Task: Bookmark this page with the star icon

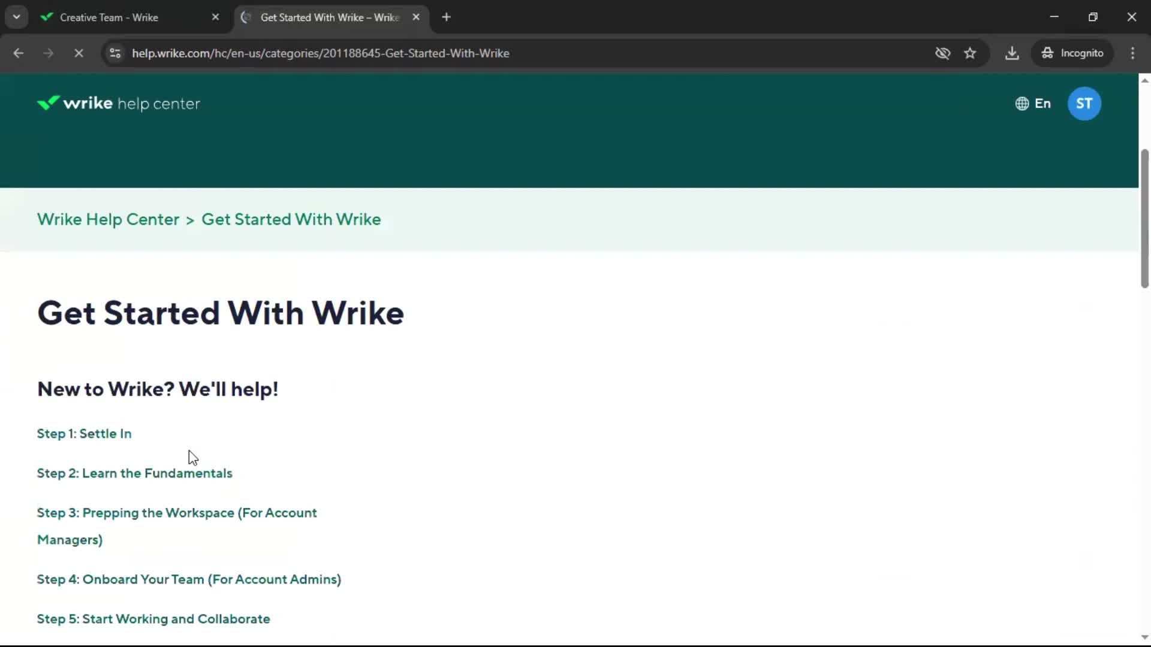Action: click(x=970, y=53)
